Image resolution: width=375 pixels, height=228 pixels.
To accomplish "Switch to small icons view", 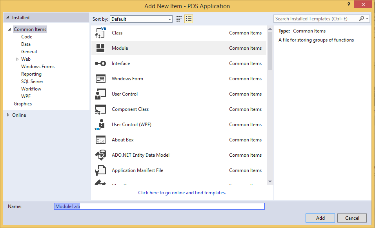I will [x=179, y=19].
